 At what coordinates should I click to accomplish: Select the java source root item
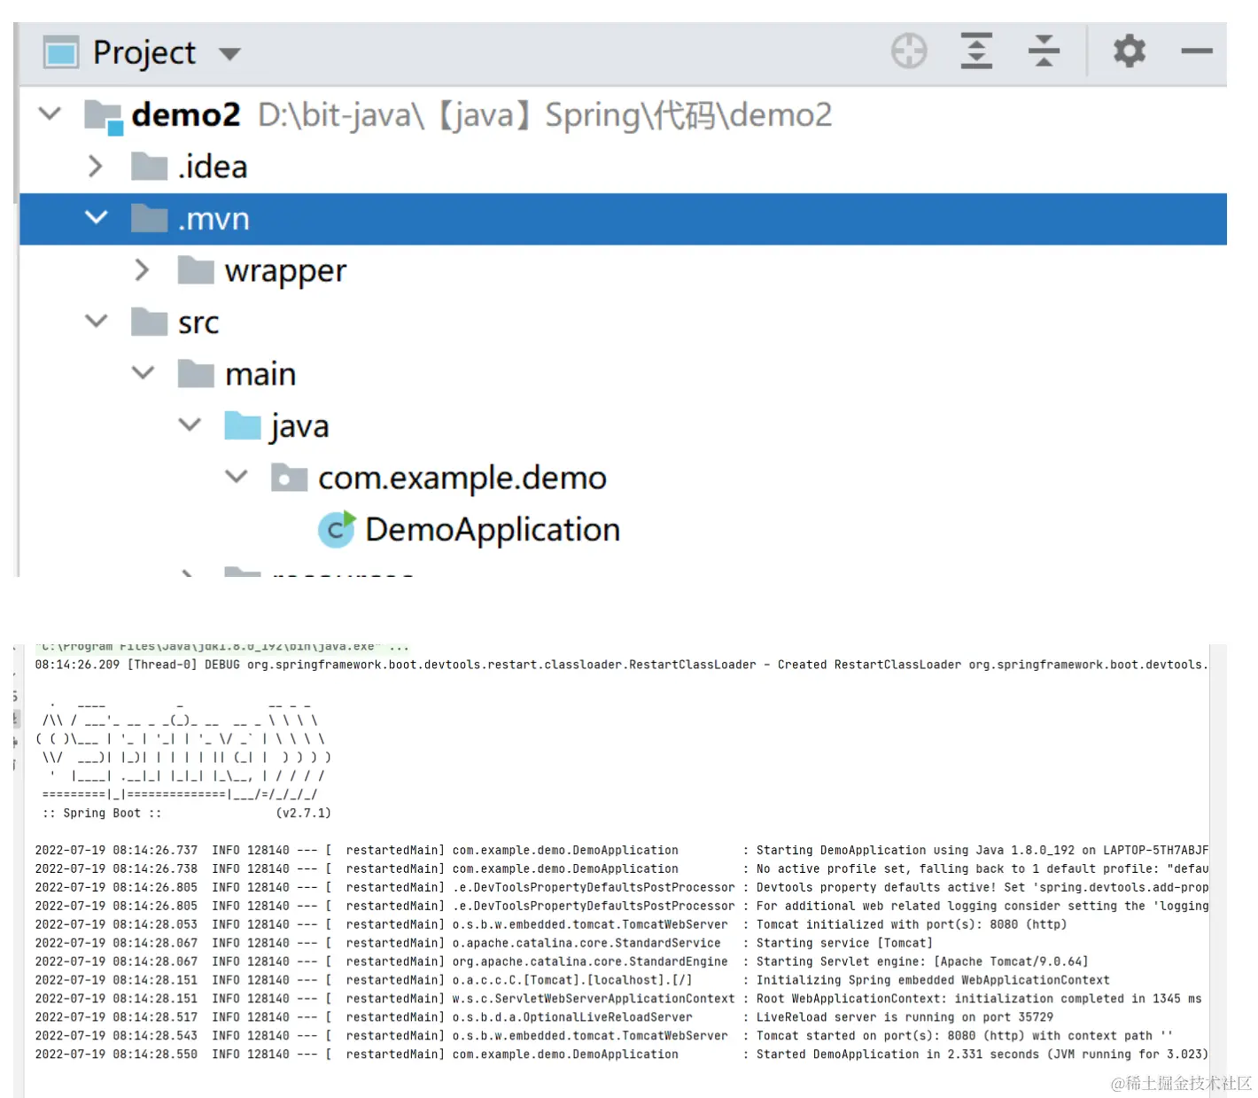pyautogui.click(x=299, y=426)
